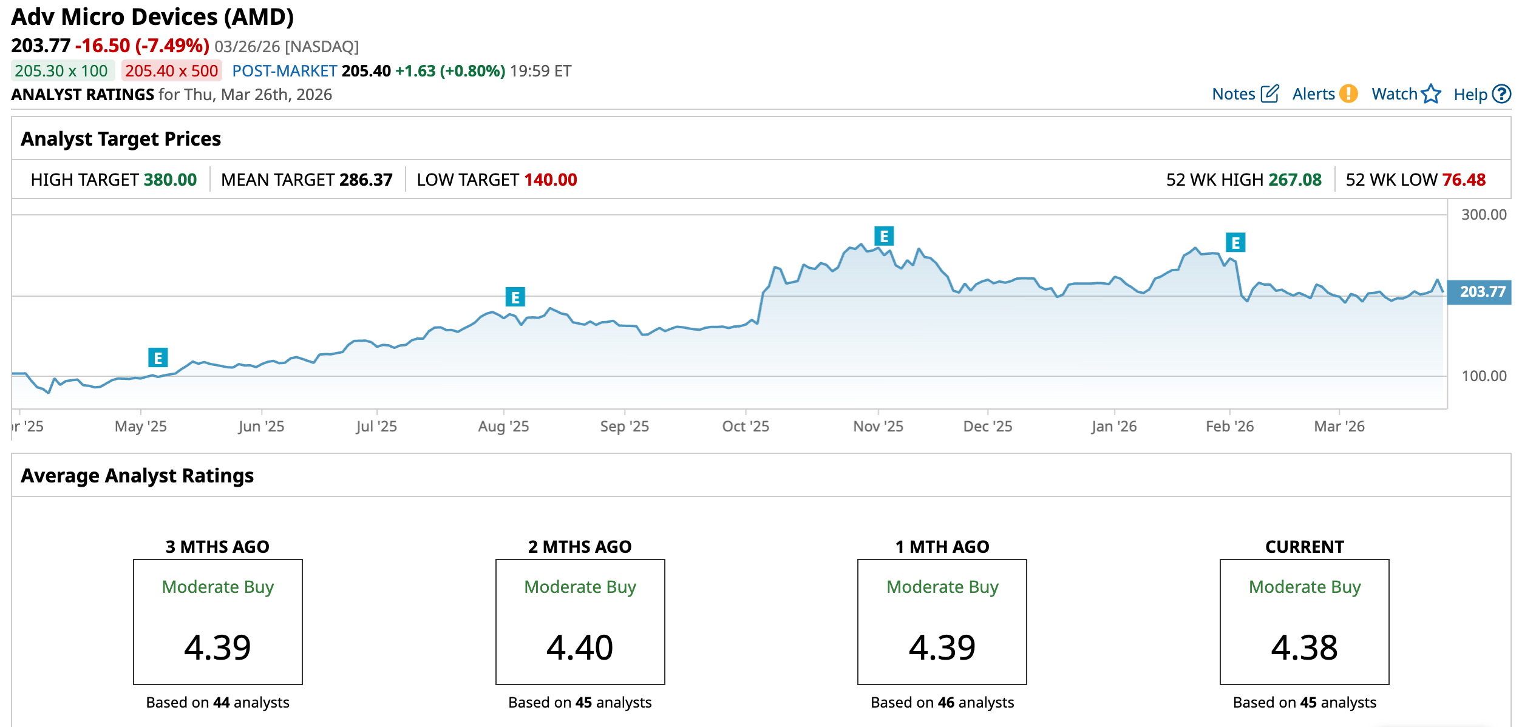Open the May '25 earnings E marker
1519x727 pixels.
coord(158,358)
